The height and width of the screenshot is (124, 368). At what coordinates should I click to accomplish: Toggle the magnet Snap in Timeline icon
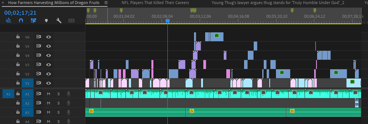coord(21,21)
